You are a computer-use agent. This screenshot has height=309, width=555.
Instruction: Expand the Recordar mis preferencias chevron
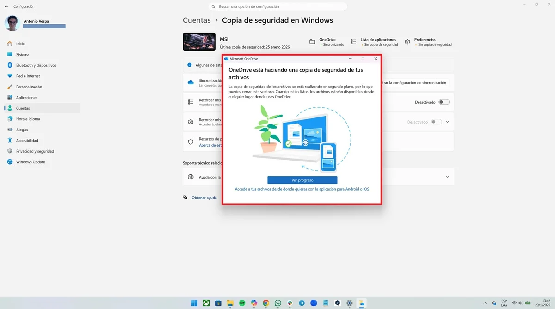coord(447,122)
